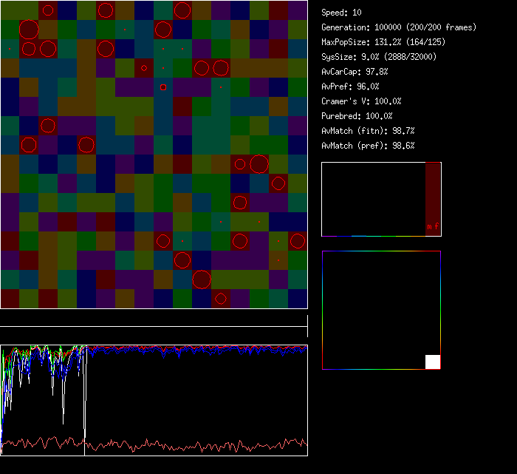
Task: Click the Purebred: 100.0% readout
Action: (357, 116)
